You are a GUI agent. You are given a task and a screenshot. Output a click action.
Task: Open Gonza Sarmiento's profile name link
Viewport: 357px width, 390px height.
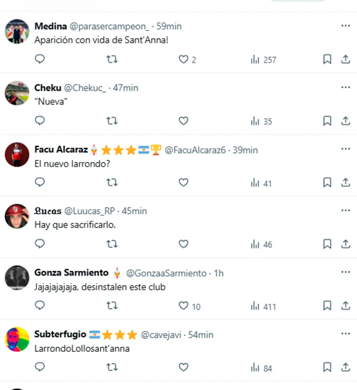pyautogui.click(x=71, y=273)
